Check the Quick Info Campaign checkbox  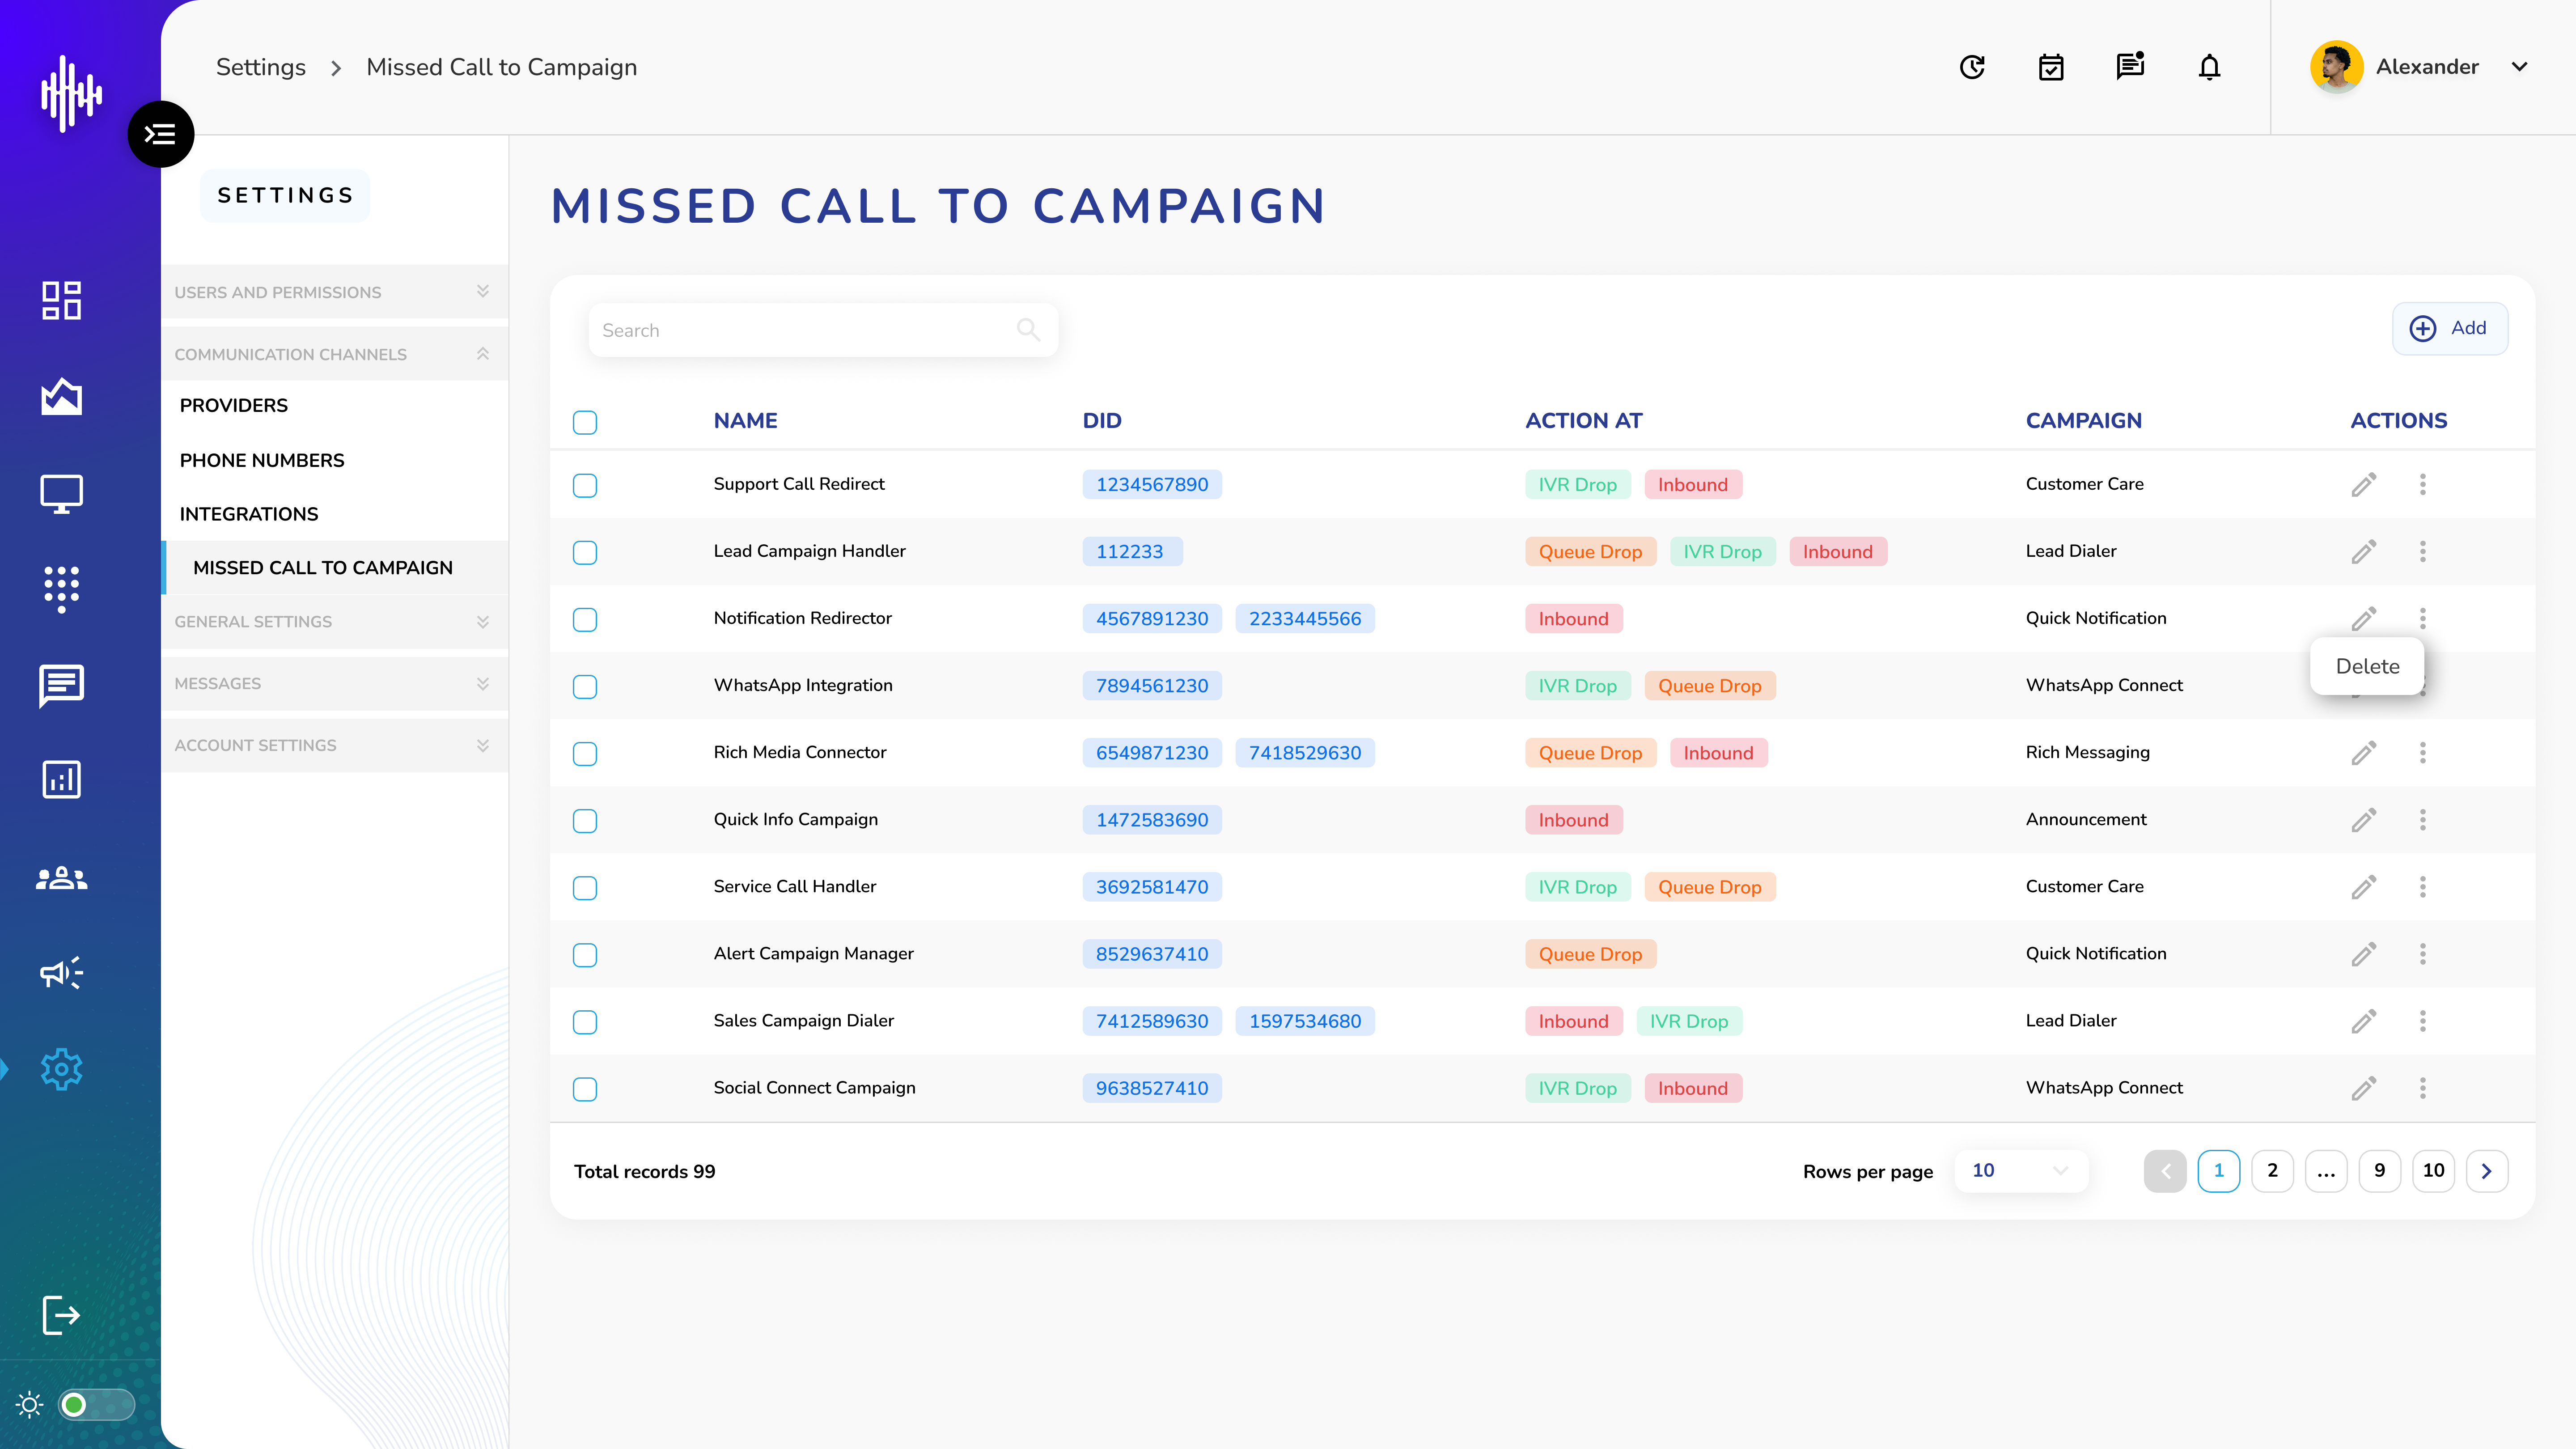pos(585,820)
